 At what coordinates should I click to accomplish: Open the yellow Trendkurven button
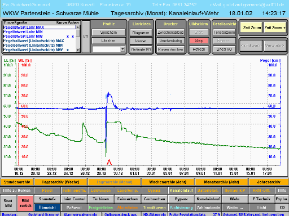154,208
